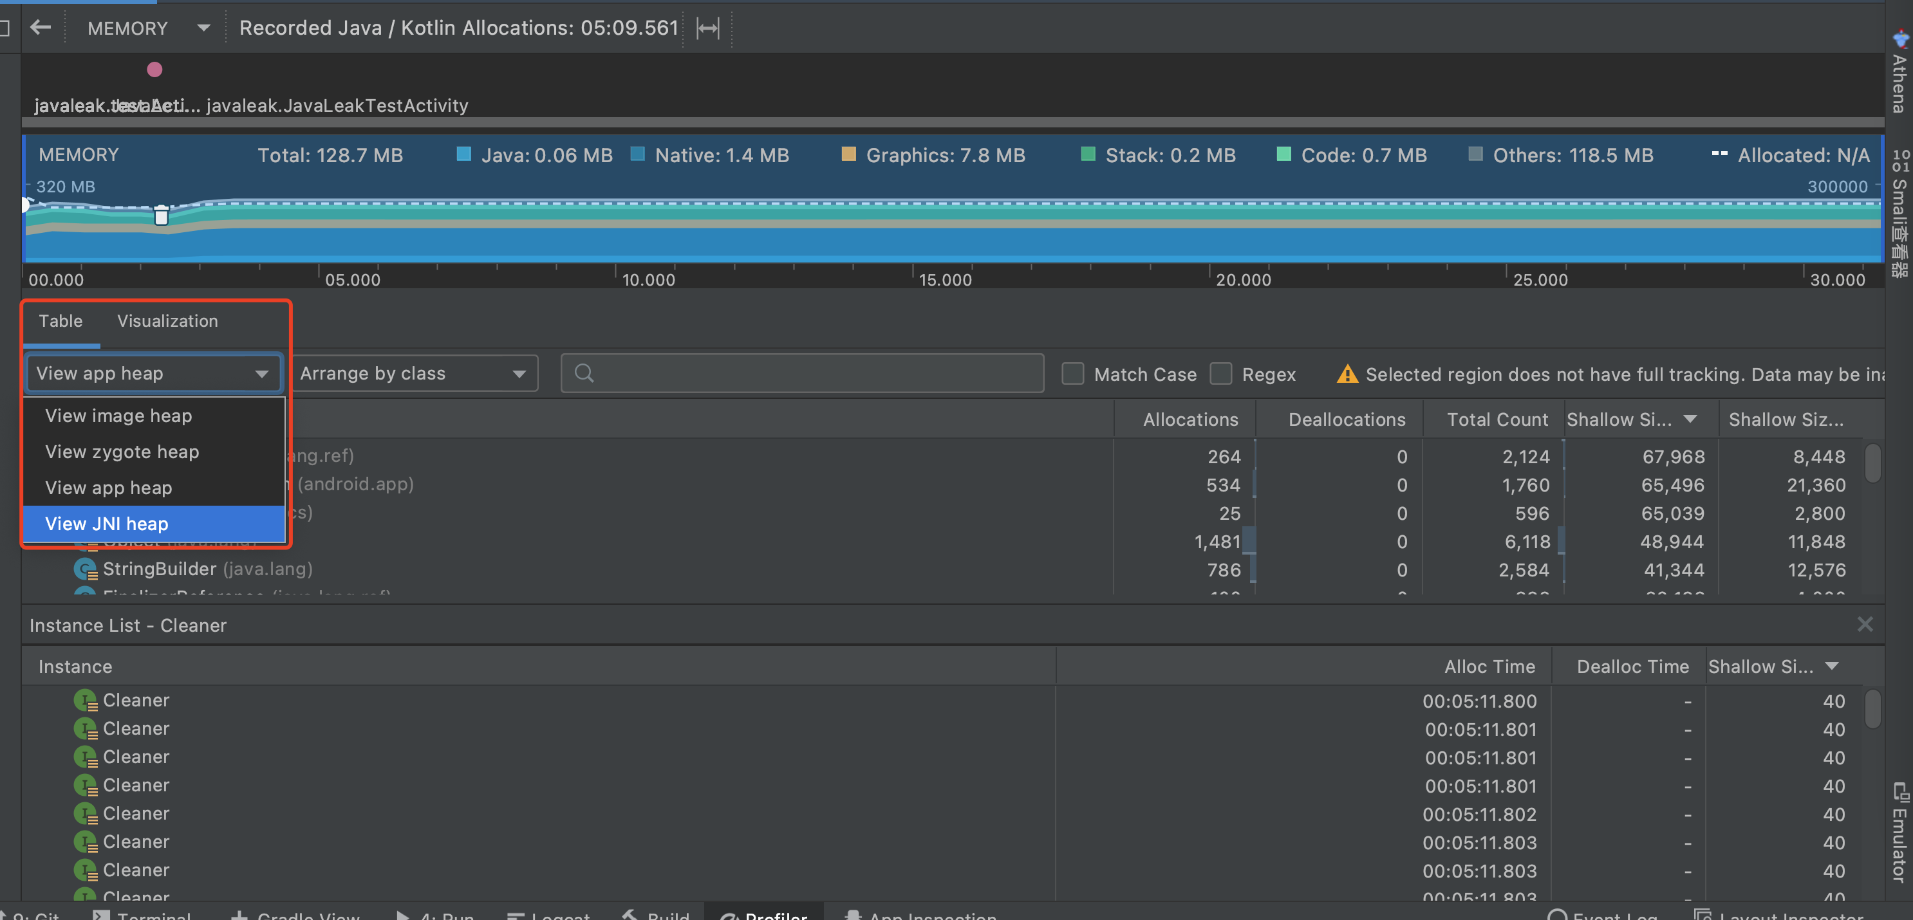
Task: Click the Instance List vertical scrollbar
Action: 1872,709
